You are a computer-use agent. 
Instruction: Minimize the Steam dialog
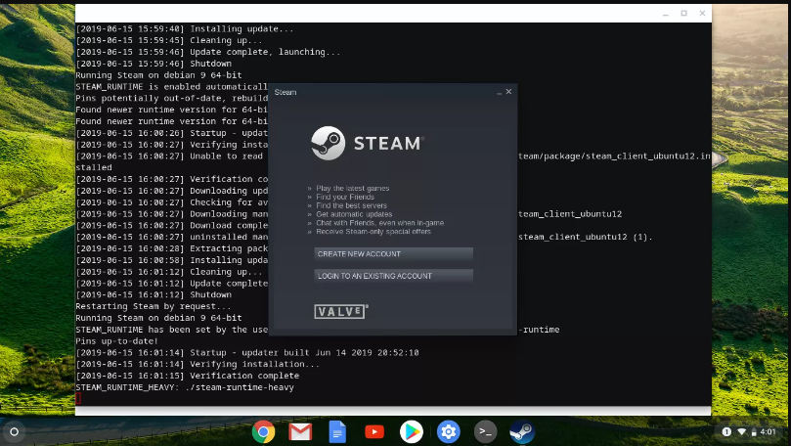coord(499,92)
